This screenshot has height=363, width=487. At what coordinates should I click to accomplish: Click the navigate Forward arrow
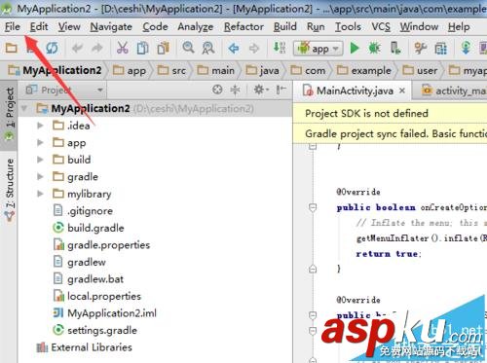click(x=254, y=49)
